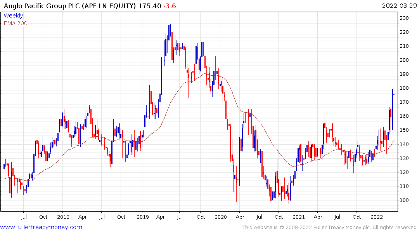This screenshot has width=417, height=233.
Task: Click the EMA 200 legend label
Action: [x=16, y=23]
